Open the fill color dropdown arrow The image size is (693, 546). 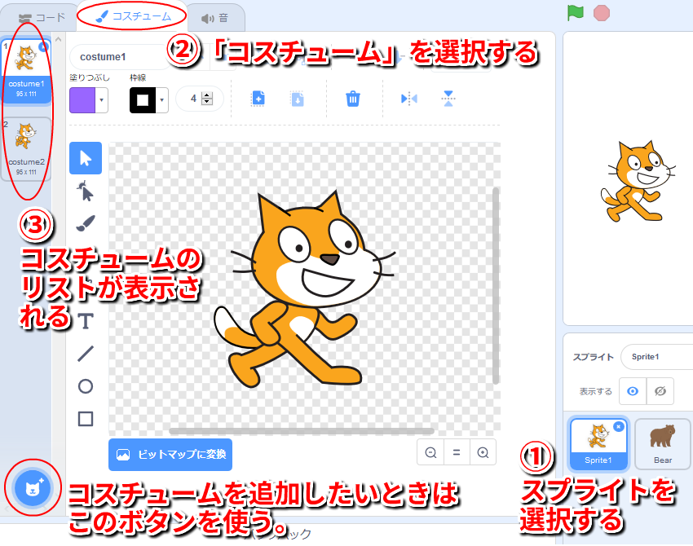[102, 100]
